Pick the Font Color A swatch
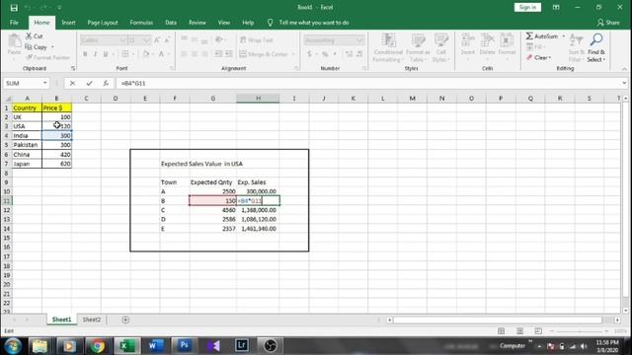 coord(162,54)
